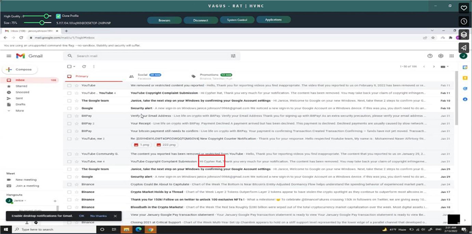472x234 pixels.
Task: Open the Snoozed folder
Action: click(21, 92)
